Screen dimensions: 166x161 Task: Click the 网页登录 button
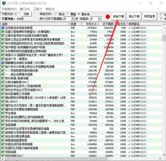(150, 17)
